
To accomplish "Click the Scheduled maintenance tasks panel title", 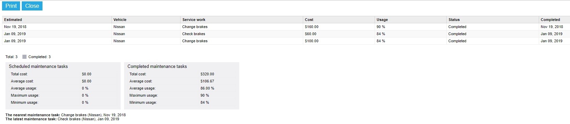I will (x=38, y=67).
